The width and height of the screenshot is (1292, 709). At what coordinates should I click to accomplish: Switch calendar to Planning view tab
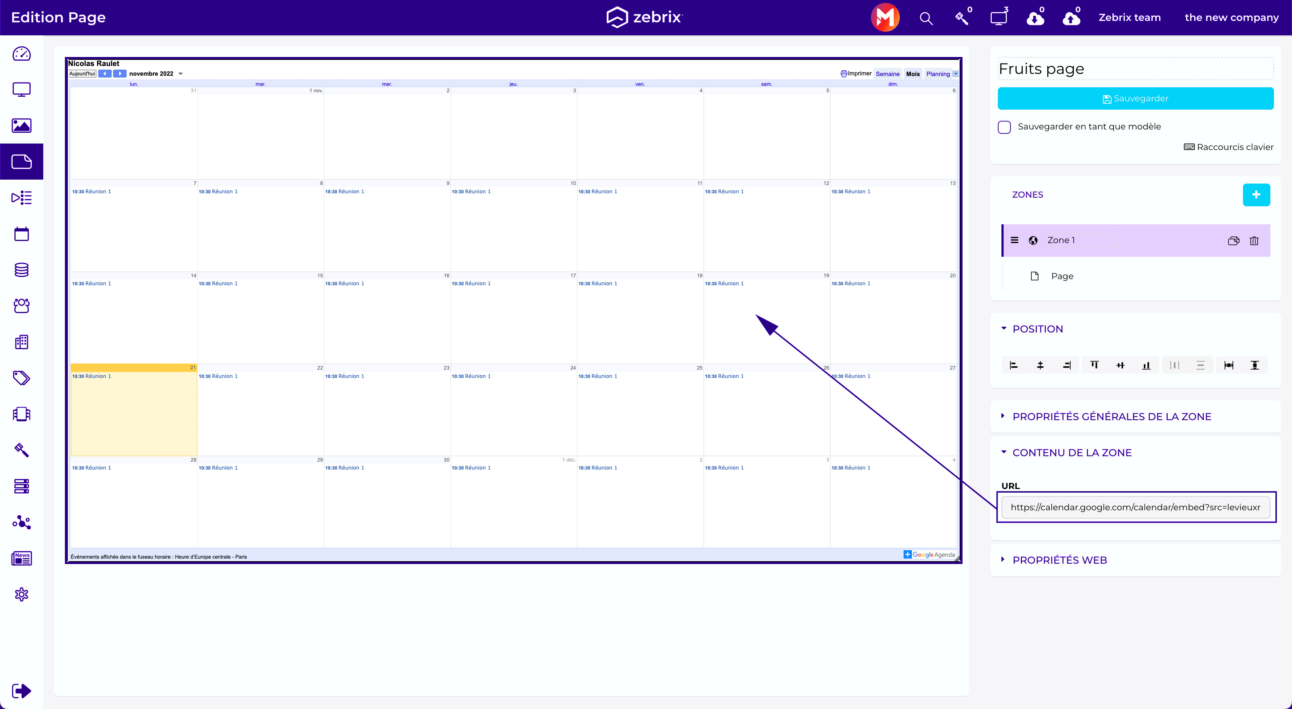(x=937, y=74)
